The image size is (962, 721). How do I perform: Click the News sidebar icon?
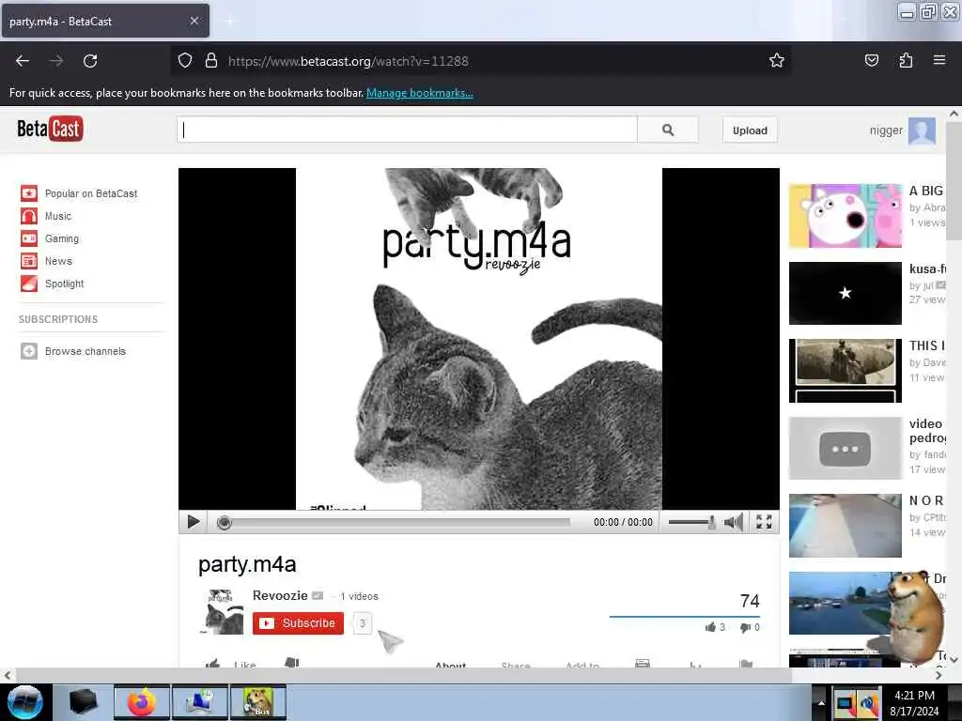pos(29,261)
